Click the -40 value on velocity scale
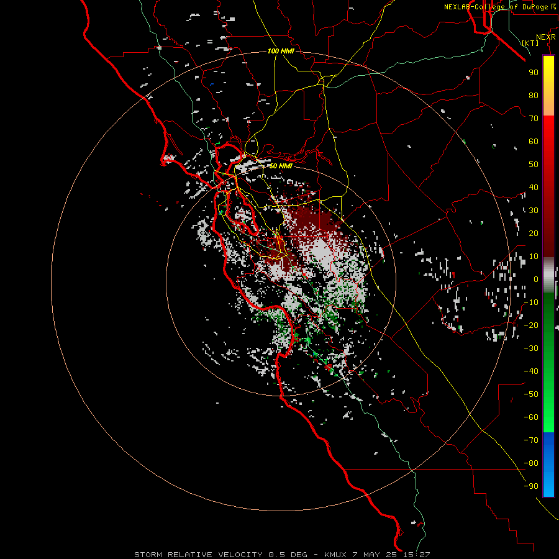 [x=531, y=371]
